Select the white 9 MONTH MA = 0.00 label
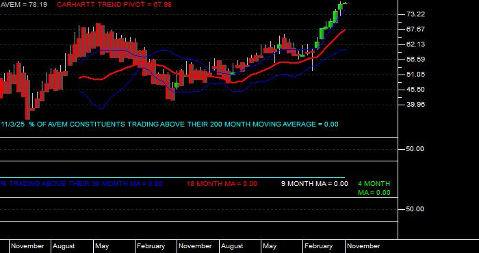479x253 pixels. [x=314, y=184]
